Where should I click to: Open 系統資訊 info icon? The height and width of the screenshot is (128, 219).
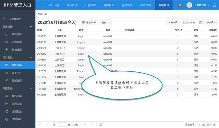[x=7, y=34]
